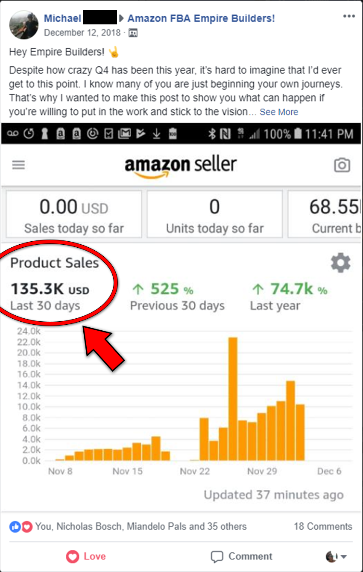Open the Amazon Seller hamburger menu
The width and height of the screenshot is (363, 572).
18,165
